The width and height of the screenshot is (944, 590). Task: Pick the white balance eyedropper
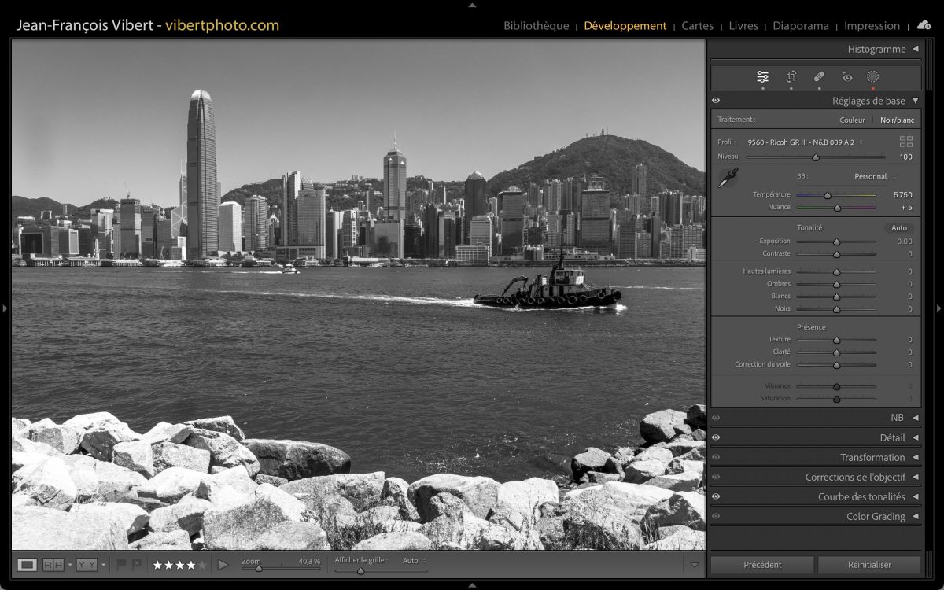point(728,178)
